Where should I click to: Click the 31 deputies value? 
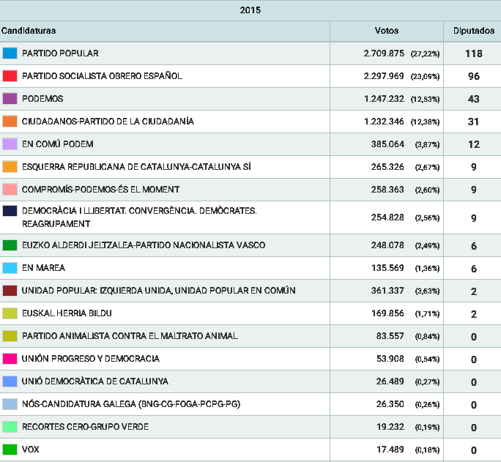tap(474, 122)
